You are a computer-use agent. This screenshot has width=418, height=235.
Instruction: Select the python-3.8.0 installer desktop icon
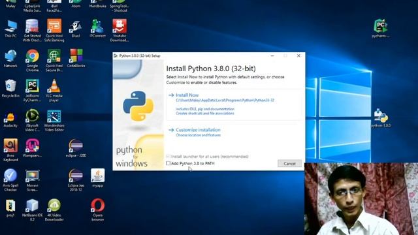tap(381, 117)
